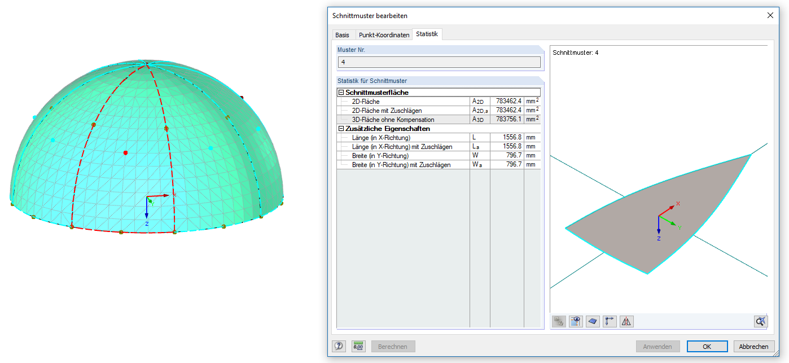Select Länge (in X-Richtung) mit Zuschlägen row
789x363 pixels.
pyautogui.click(x=439, y=146)
